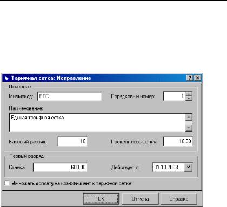Screen dimensions: 227x207
Task: Click the date value 01.10.2003
Action: pyautogui.click(x=166, y=167)
